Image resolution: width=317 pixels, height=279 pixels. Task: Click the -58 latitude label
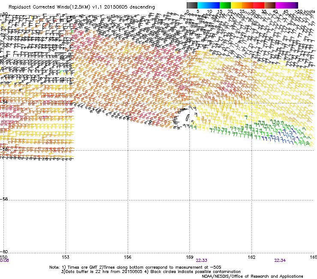[4, 199]
